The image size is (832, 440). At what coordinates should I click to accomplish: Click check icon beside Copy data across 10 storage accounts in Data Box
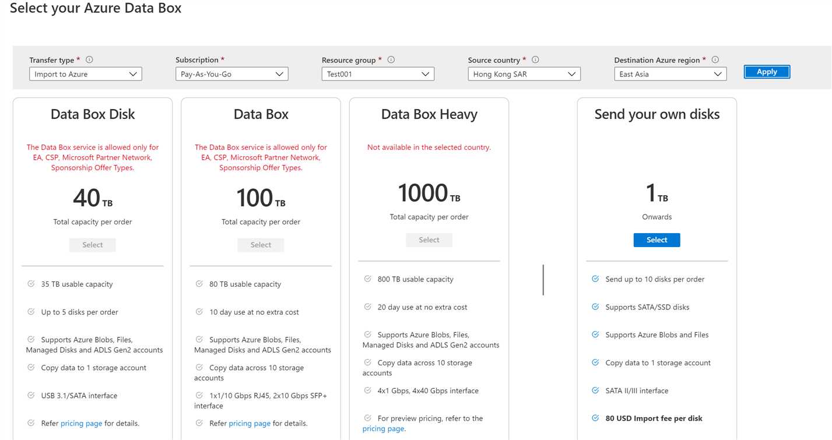pyautogui.click(x=199, y=367)
